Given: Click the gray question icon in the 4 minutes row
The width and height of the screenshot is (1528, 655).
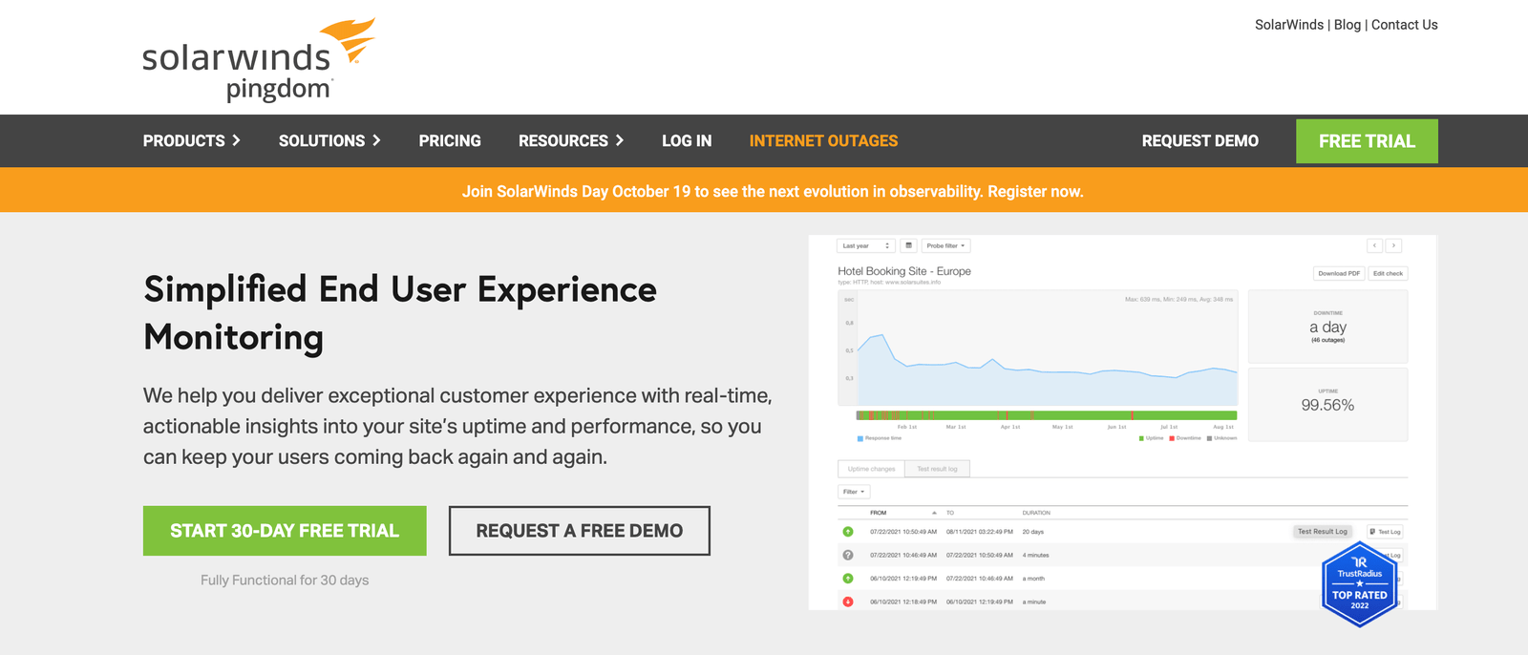Looking at the screenshot, I should click(x=847, y=555).
